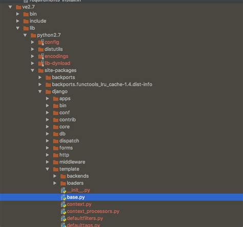Click the base.py Python file icon
The width and height of the screenshot is (243, 227).
(x=64, y=197)
